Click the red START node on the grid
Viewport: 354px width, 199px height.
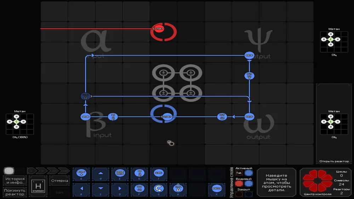159,29
